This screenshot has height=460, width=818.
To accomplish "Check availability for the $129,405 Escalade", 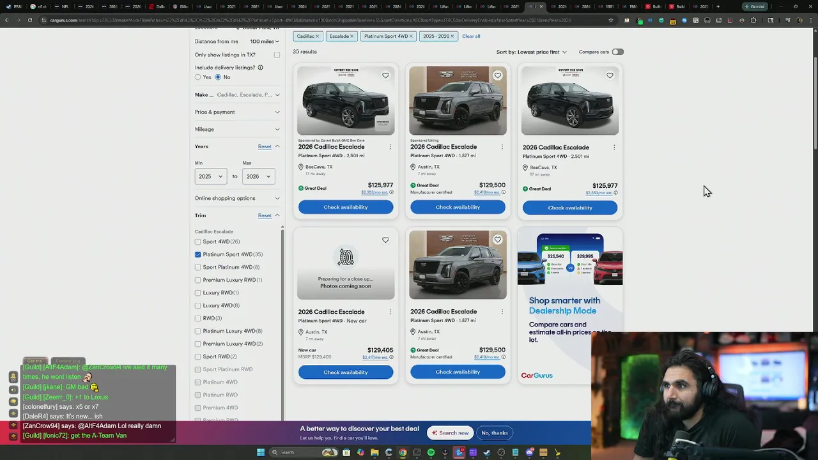I will point(346,372).
